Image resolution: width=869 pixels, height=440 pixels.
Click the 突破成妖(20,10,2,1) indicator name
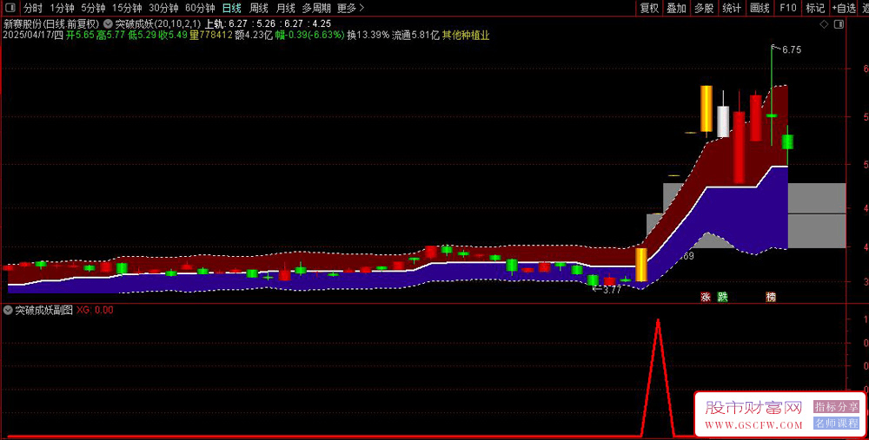[158, 24]
